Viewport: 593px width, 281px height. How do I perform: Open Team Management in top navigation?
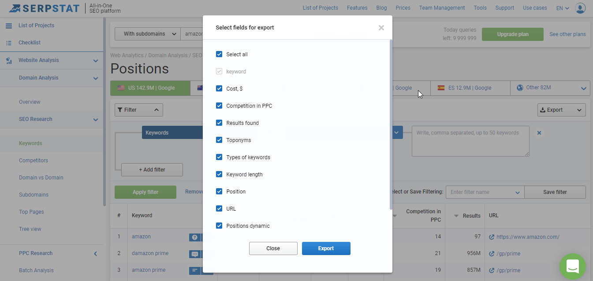pos(442,8)
